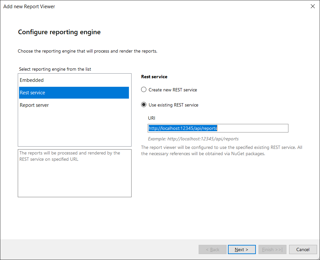Click the window resize grip corner
320x260 pixels.
318,258
